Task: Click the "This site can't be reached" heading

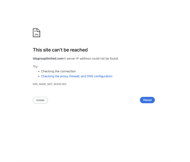Action: (60, 50)
